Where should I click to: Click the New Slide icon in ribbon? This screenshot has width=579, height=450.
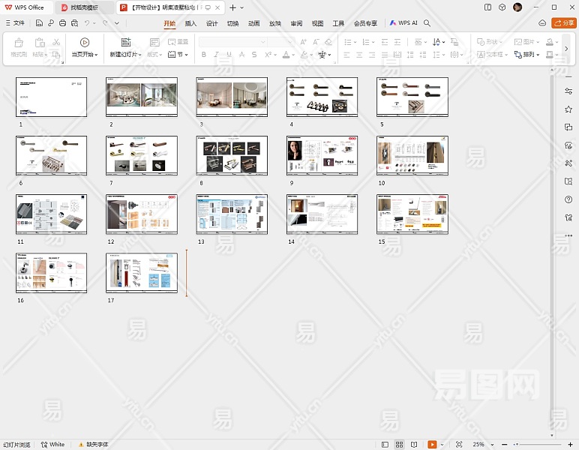125,43
